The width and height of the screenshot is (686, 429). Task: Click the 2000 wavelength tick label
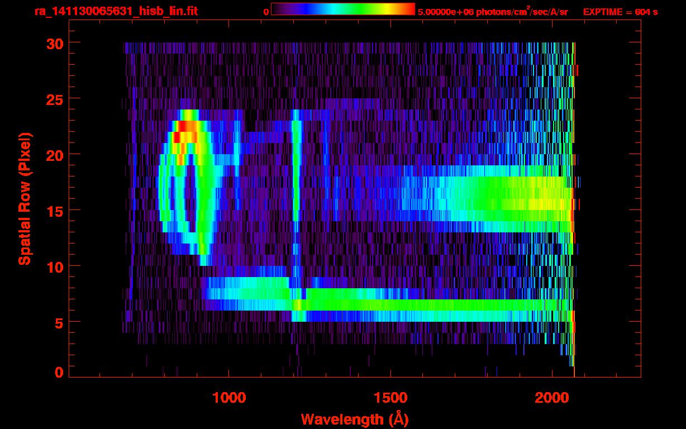pyautogui.click(x=551, y=397)
